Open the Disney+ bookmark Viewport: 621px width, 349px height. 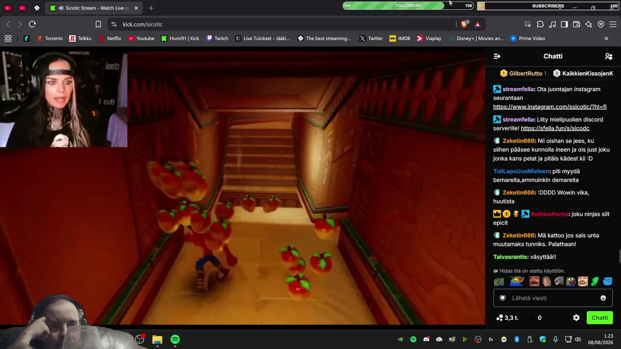[476, 38]
